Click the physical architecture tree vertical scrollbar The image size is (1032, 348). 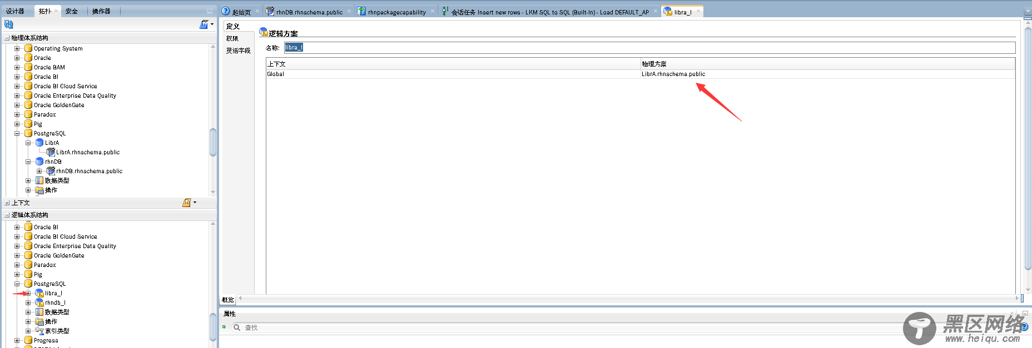(213, 142)
